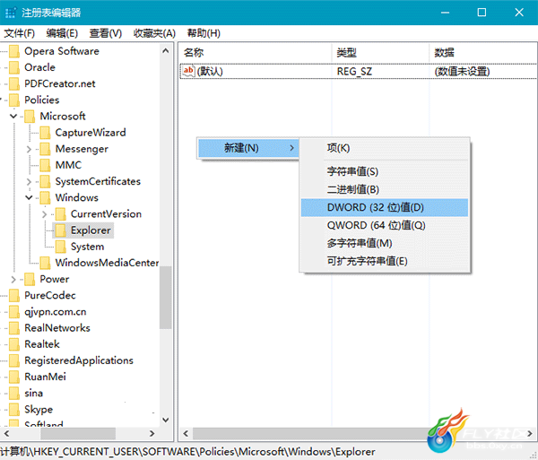Click the (默认) string value icon
Image resolution: width=538 pixels, height=460 pixels.
[188, 71]
